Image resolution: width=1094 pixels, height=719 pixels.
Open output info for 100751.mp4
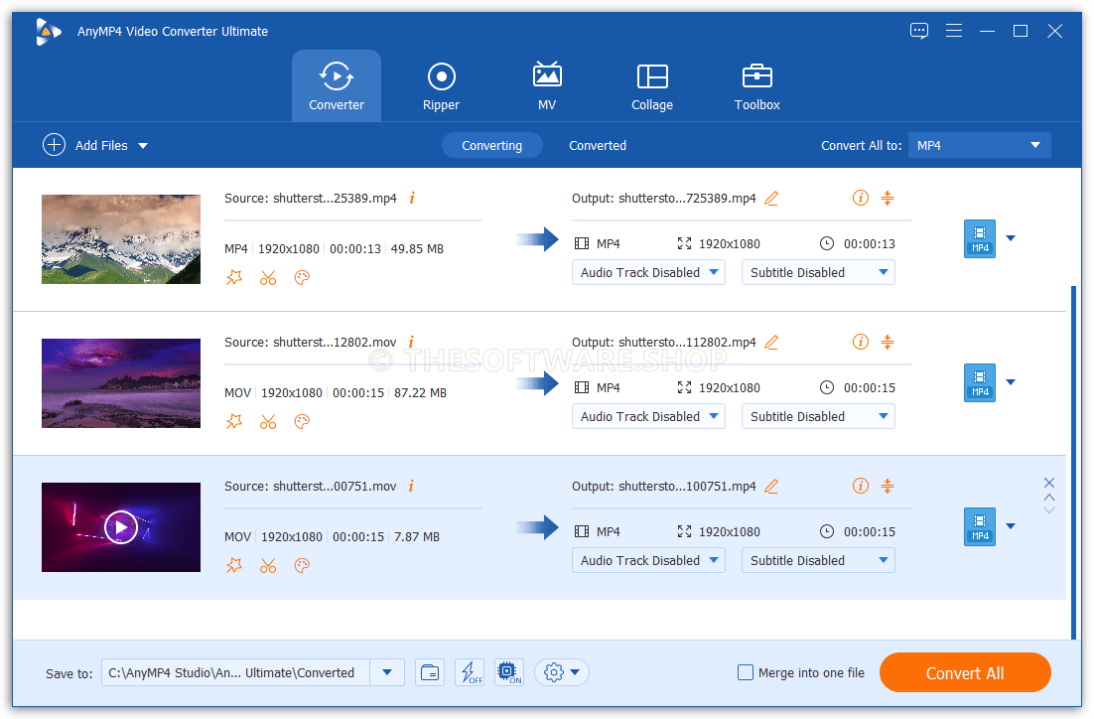click(x=861, y=486)
